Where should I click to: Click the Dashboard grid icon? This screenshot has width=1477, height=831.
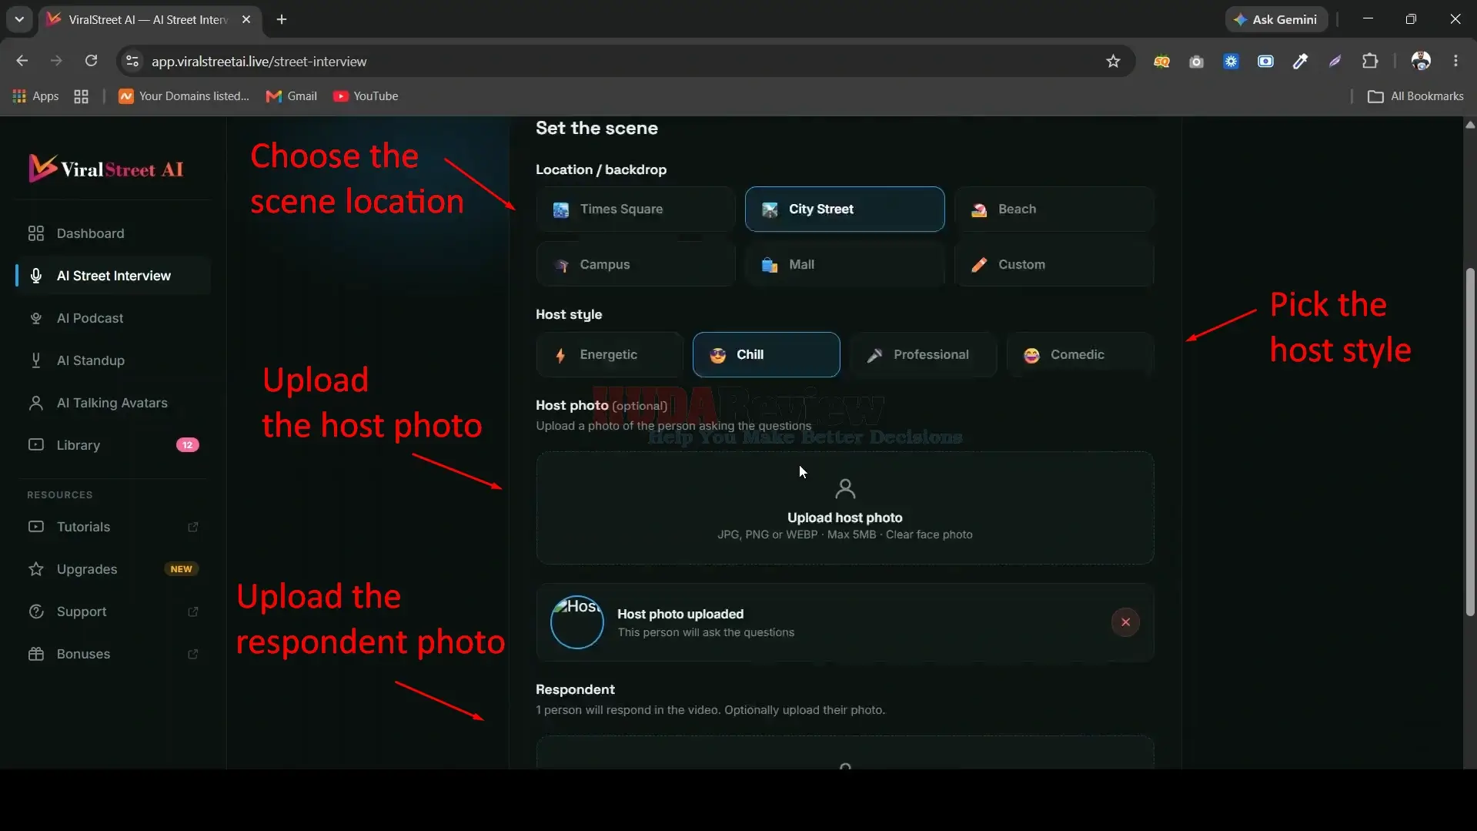(x=36, y=233)
